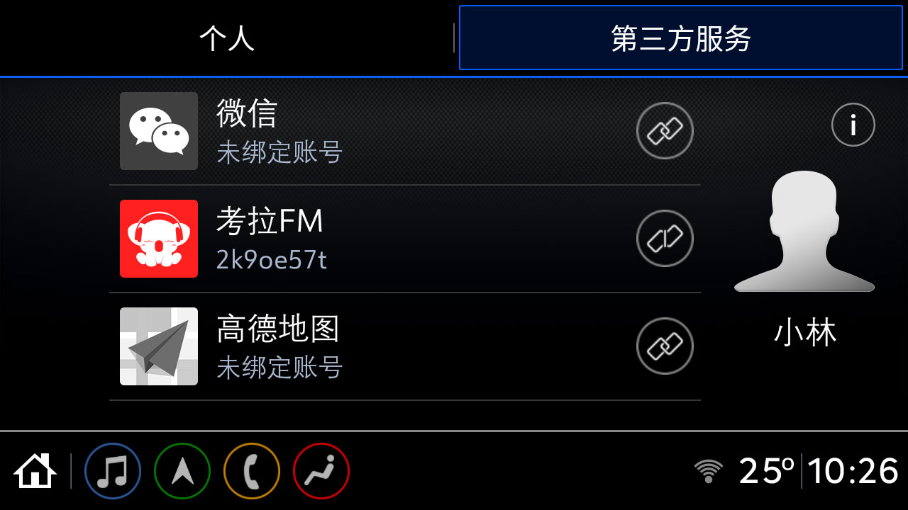Open the phone handset icon
Viewport: 908px width, 510px height.
coord(252,471)
